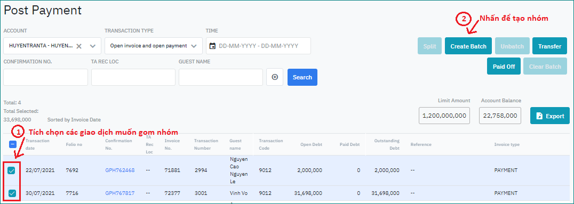Click the Create Batch button
This screenshot has width=574, height=204.
pos(468,46)
